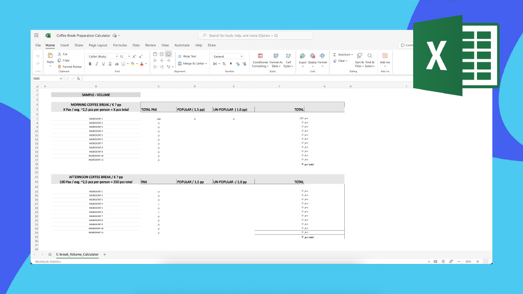Toggle middle vertical alignment
The image size is (523, 294).
tap(162, 54)
